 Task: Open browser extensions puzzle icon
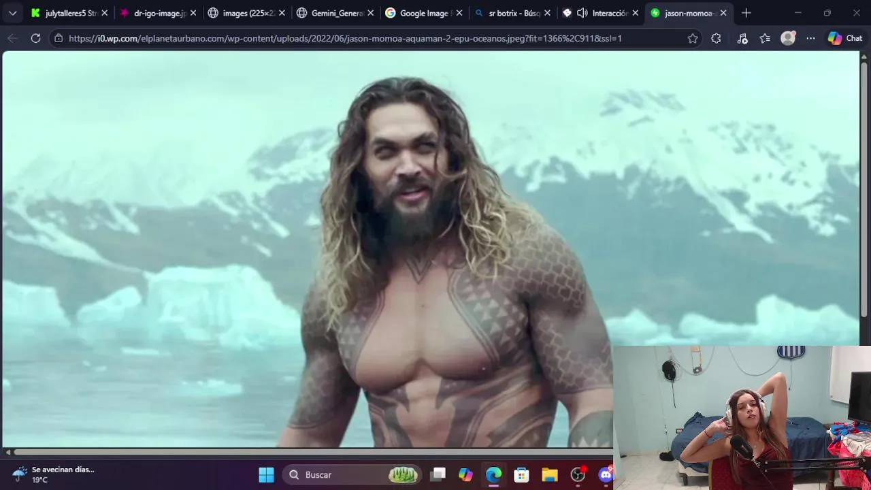pyautogui.click(x=716, y=38)
